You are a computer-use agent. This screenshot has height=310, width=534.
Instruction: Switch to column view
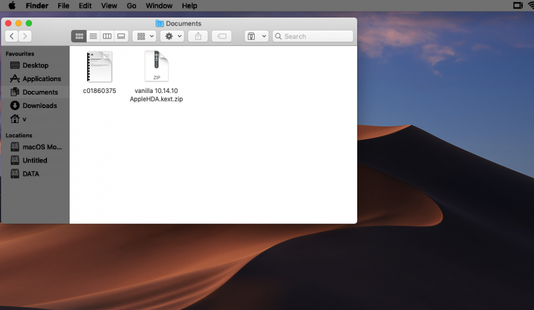107,36
